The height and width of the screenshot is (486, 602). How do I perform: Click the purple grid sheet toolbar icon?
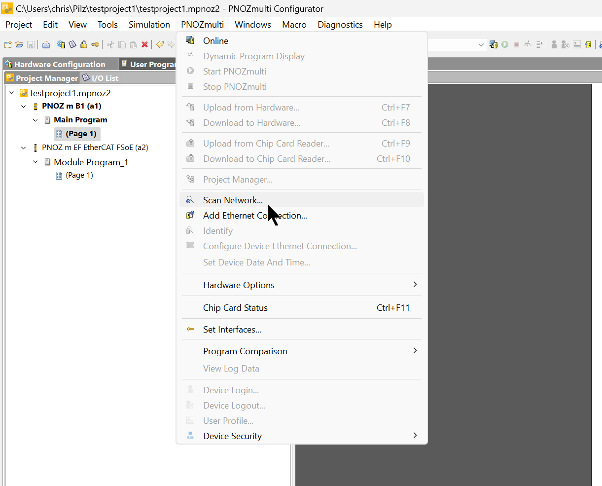coord(72,44)
